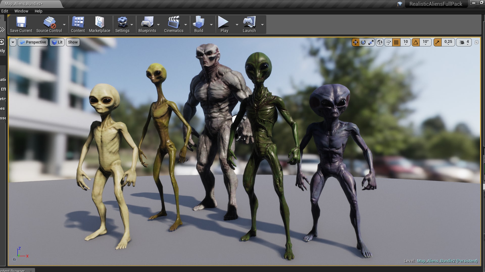Enable surface snapping
Viewport: 485px width, 272px height.
pos(388,42)
